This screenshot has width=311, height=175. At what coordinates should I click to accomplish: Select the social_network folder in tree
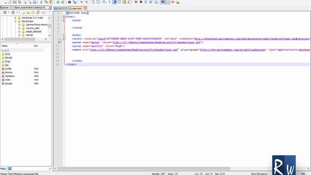(34, 32)
